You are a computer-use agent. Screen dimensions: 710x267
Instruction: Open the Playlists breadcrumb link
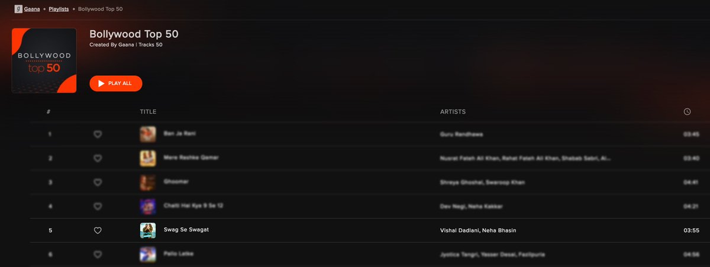(x=58, y=10)
